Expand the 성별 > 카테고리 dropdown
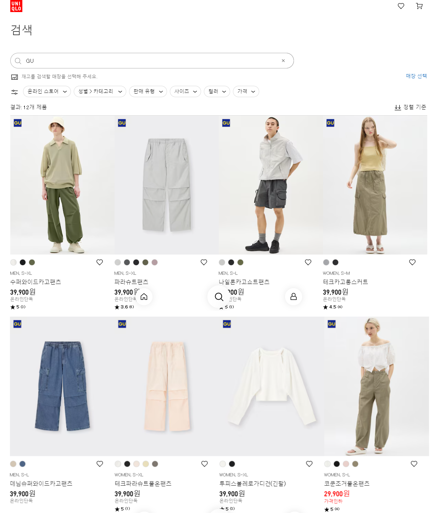The width and height of the screenshot is (434, 513). (100, 91)
